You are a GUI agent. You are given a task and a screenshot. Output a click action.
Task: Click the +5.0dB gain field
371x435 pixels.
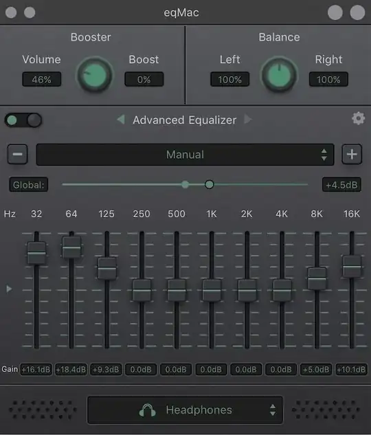[316, 370]
